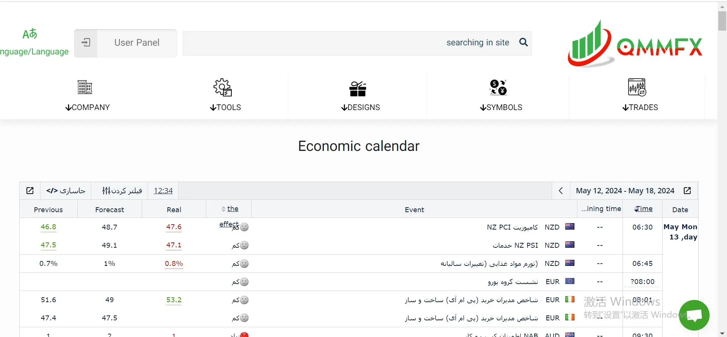Click the page vertical scrollbar thumb
The image size is (727, 337).
(x=722, y=21)
